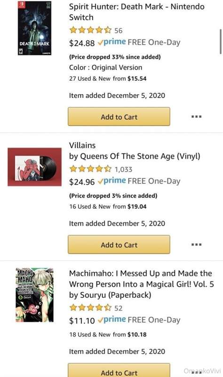
Task: Open the Spirit Hunter Death Mark cover thumbnail
Action: pyautogui.click(x=34, y=28)
